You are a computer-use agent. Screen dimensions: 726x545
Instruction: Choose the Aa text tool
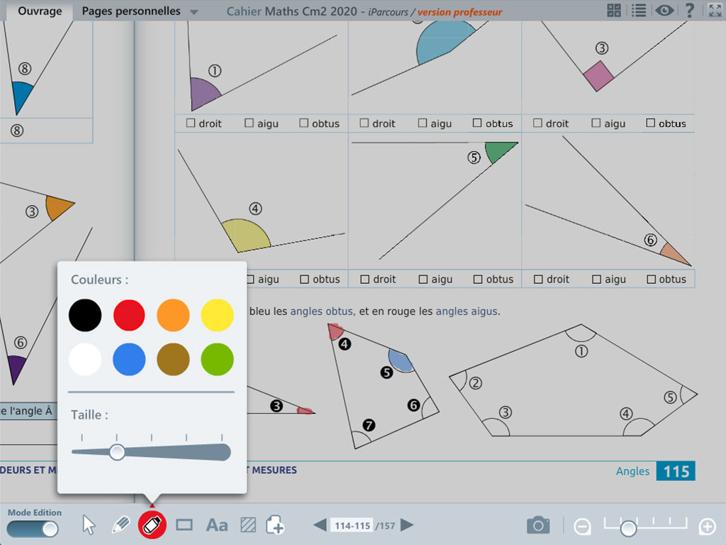pos(216,525)
